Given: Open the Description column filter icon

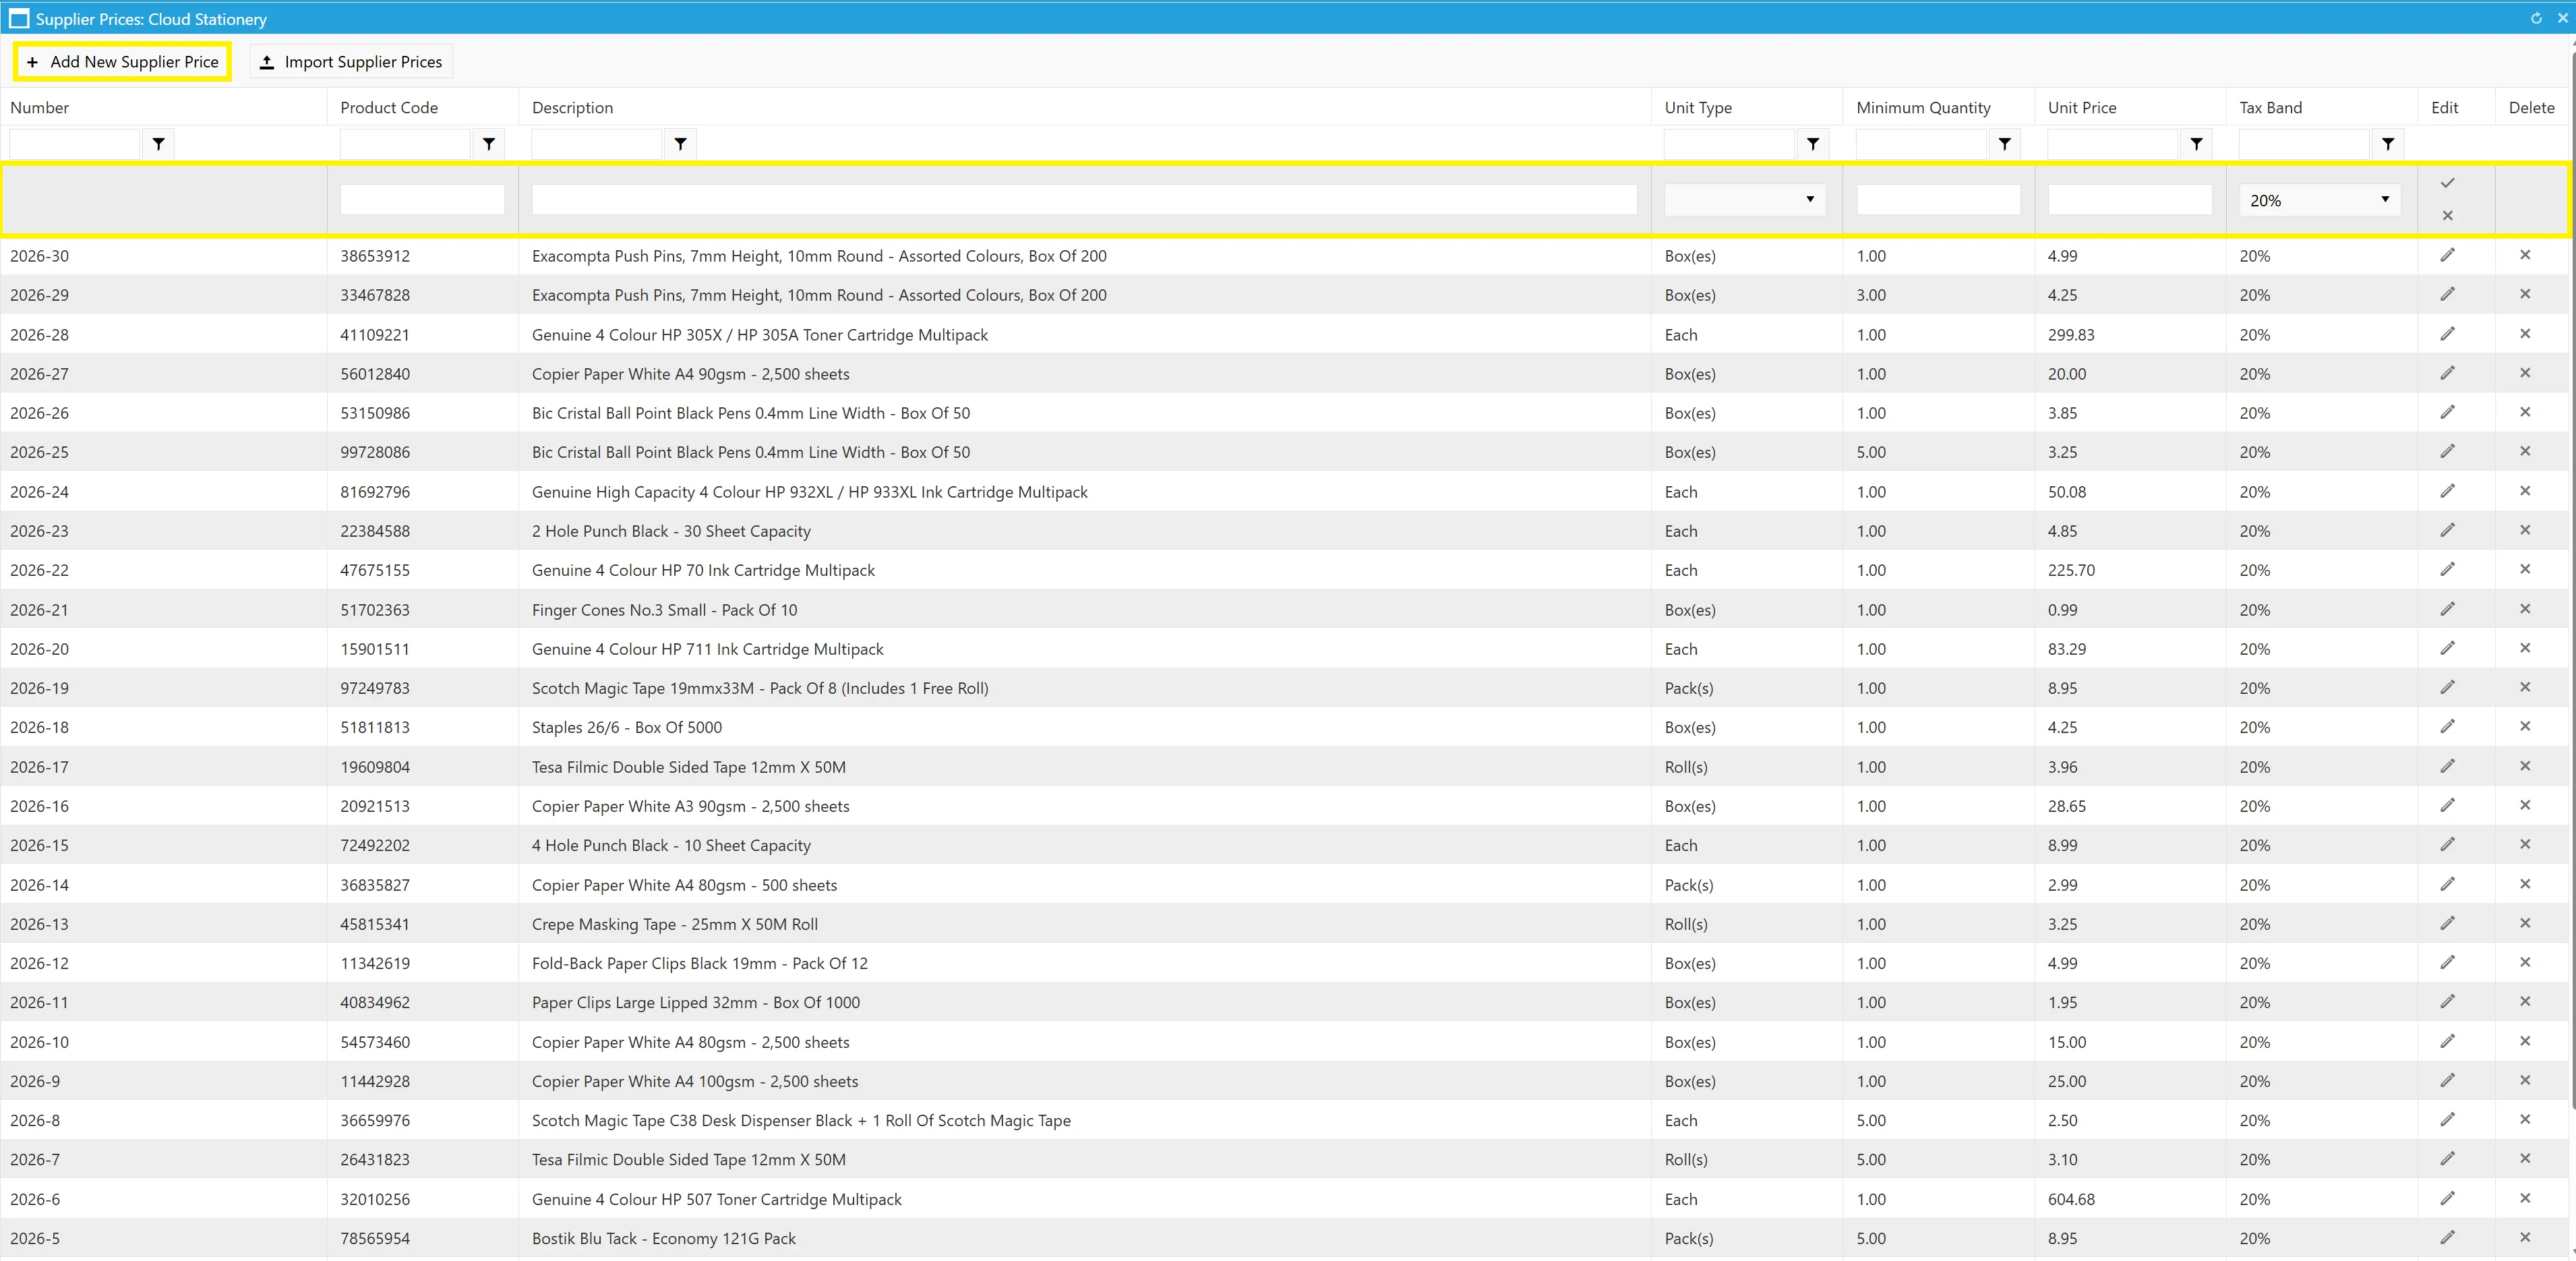Looking at the screenshot, I should pyautogui.click(x=681, y=144).
